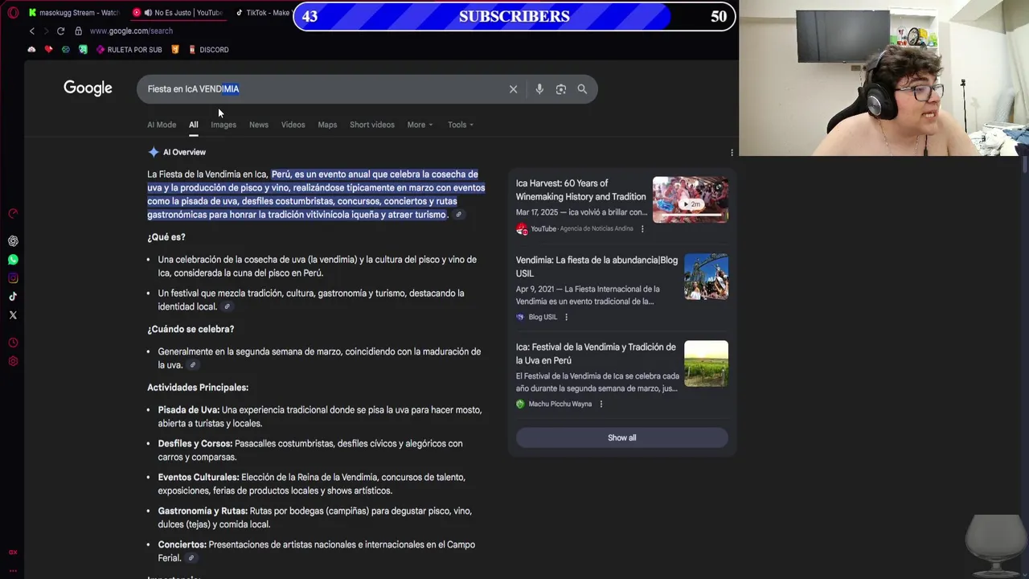This screenshot has height=579, width=1029.
Task: Open DISCORD bookmark
Action: pos(209,49)
